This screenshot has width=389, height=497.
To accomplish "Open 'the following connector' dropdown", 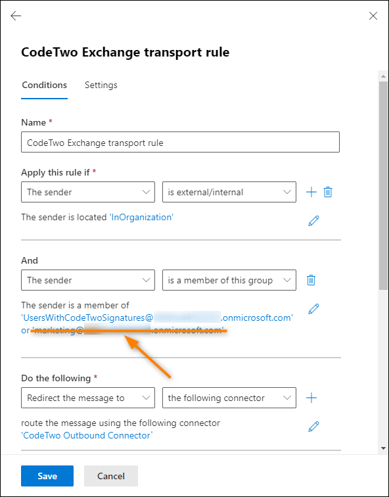I will point(229,398).
